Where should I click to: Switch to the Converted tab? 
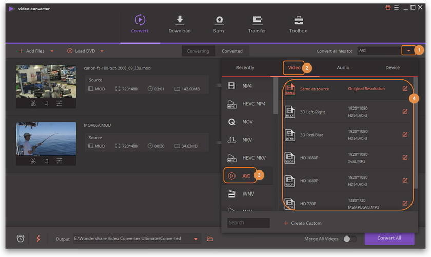tap(232, 51)
